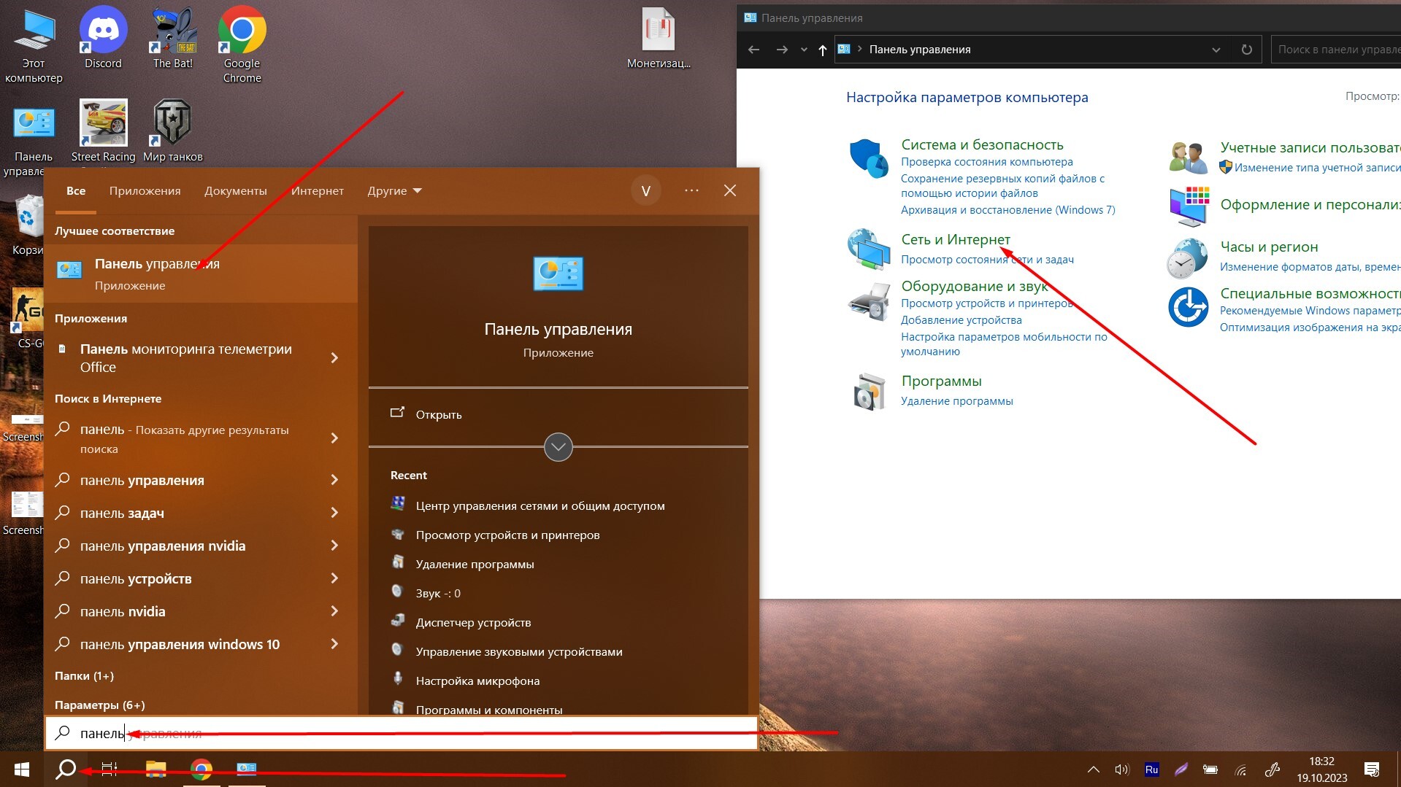
Task: Expand the circular chevron under Открыть
Action: click(x=558, y=447)
